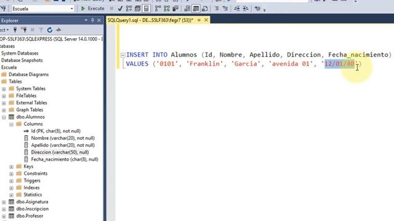Select the Fecha_nacimiento column entry

tap(65, 159)
